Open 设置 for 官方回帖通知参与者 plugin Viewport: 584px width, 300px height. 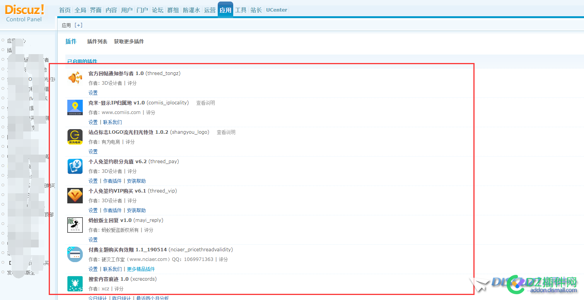click(x=93, y=93)
